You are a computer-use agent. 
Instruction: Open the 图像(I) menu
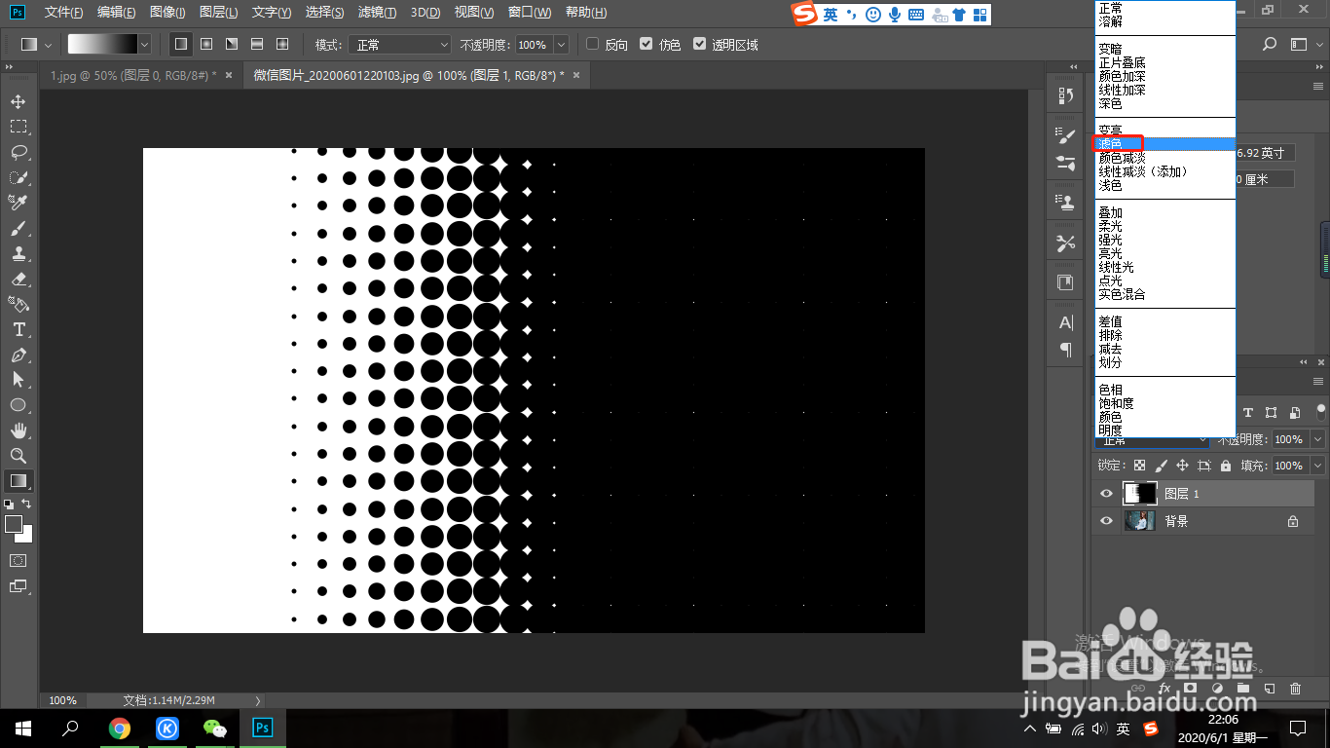(168, 13)
